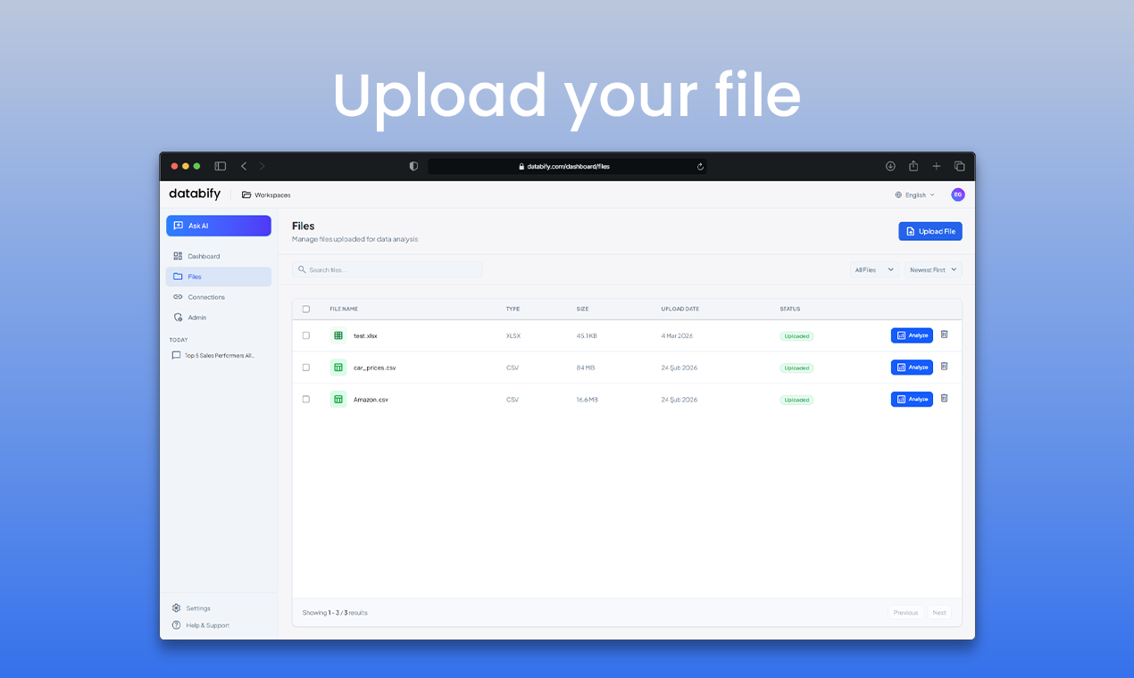The height and width of the screenshot is (678, 1134).
Task: Click the Upload File button
Action: (930, 231)
